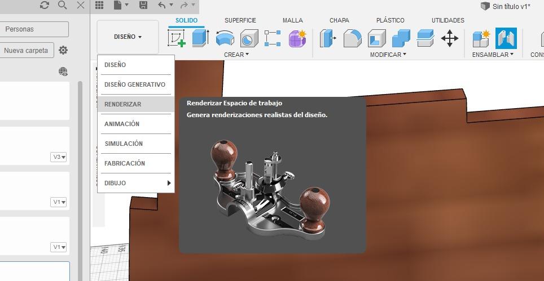Click the New Component icon
Viewport: 544px width, 281px height.
coord(481,38)
